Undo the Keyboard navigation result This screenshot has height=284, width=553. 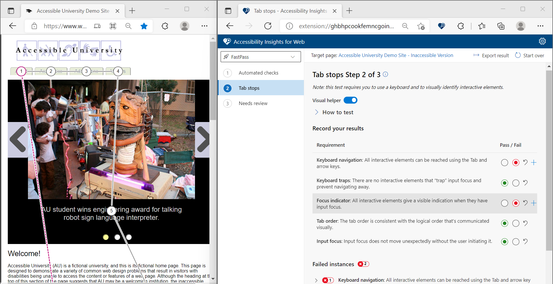525,162
